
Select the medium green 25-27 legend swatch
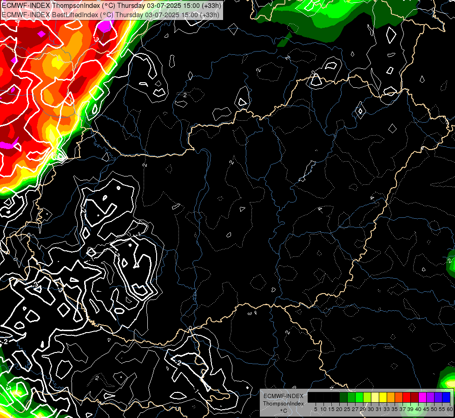[351, 398]
